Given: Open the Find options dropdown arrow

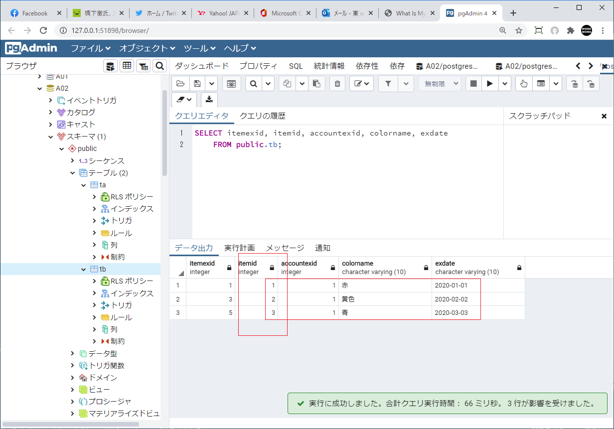Looking at the screenshot, I should coord(268,84).
